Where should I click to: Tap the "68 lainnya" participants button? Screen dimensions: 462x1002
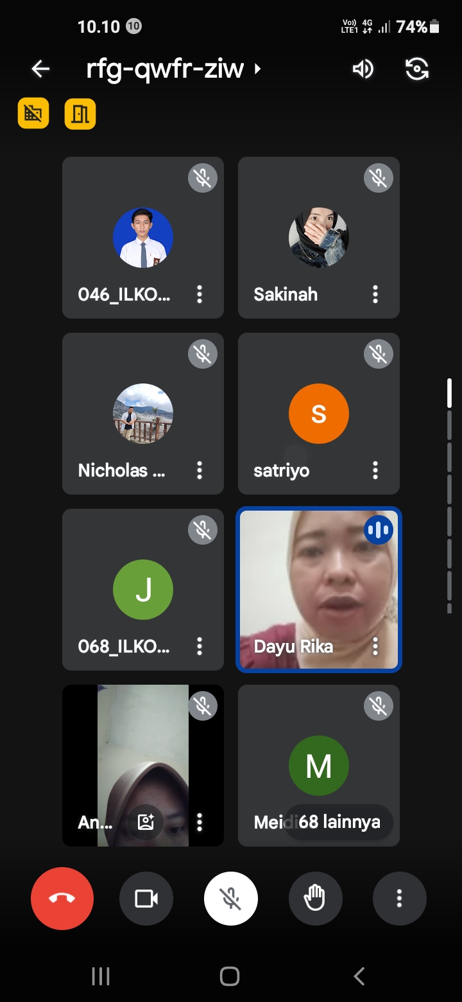(x=339, y=822)
